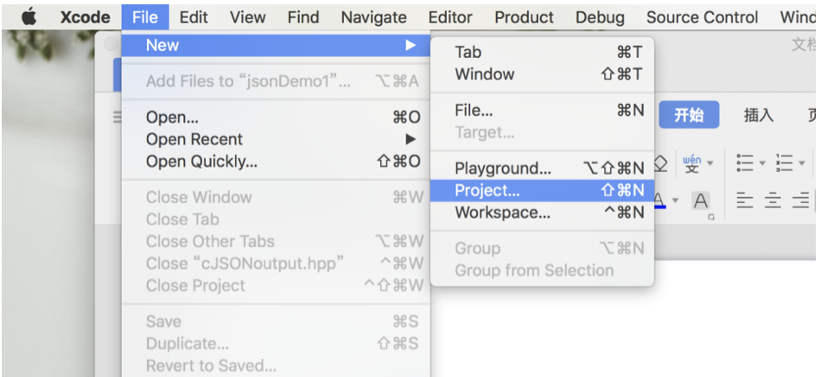821x377 pixels.
Task: Expand the New submenu in File menu
Action: pos(276,46)
